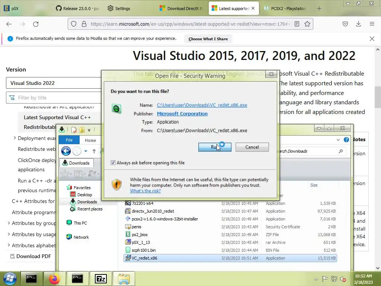The height and width of the screenshot is (286, 381).
Task: Expand Attributes by group tree item
Action: [9, 223]
